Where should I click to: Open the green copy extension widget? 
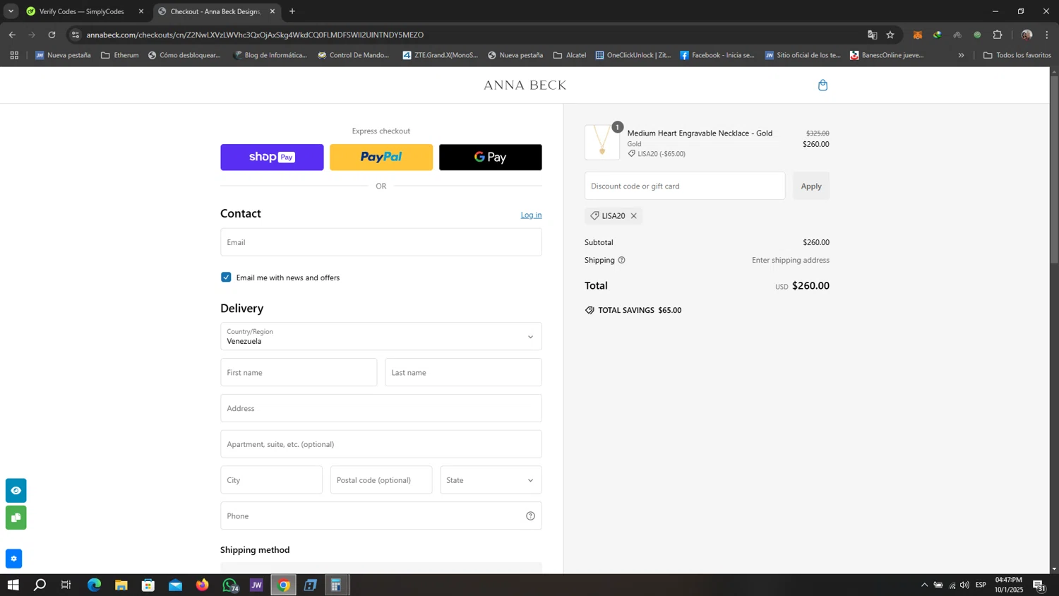tap(16, 518)
